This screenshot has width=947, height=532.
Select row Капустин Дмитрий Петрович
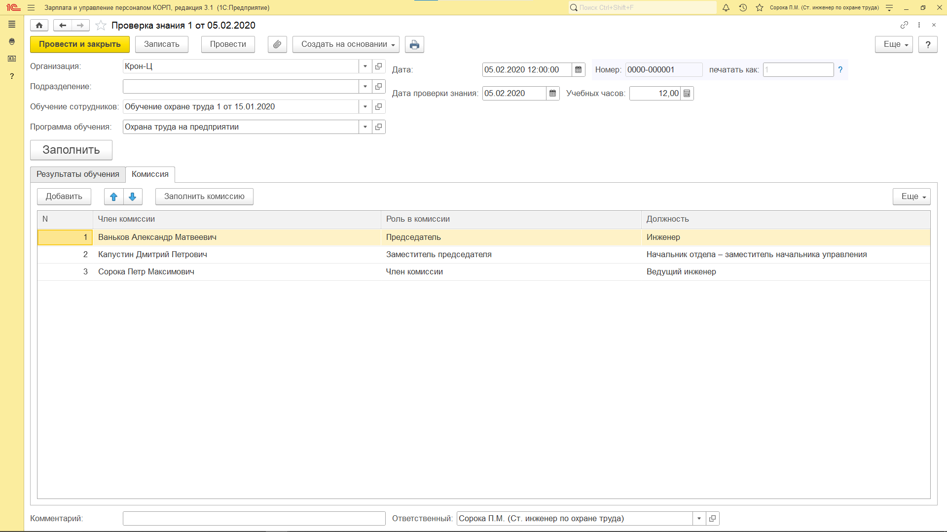[152, 255]
